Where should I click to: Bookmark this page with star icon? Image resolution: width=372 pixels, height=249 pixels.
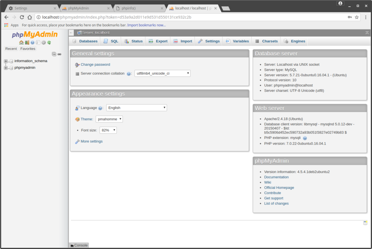pyautogui.click(x=357, y=17)
